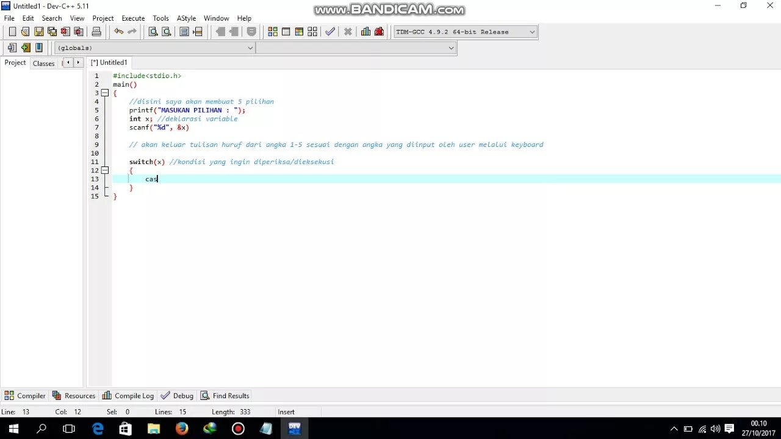Open the Project menu

click(x=103, y=18)
